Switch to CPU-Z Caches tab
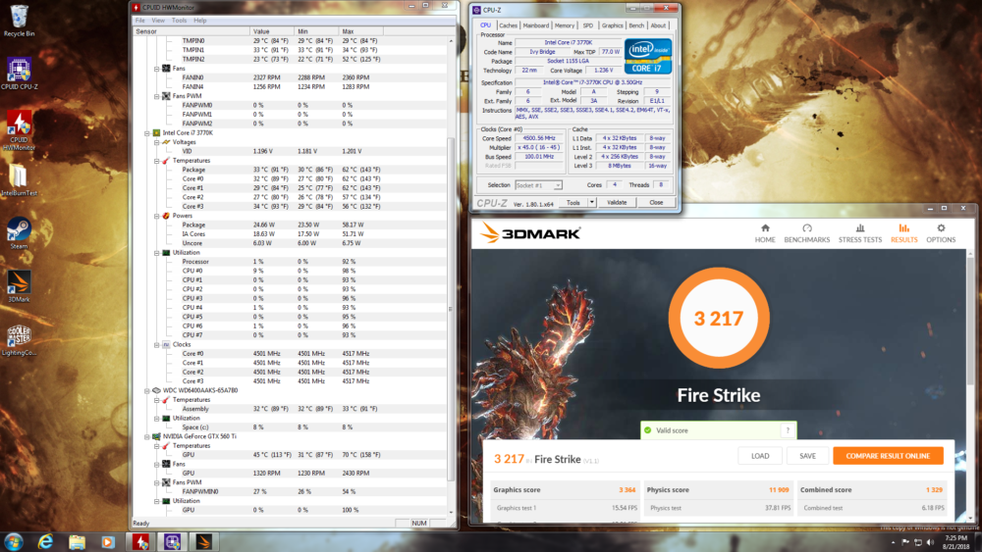Image resolution: width=982 pixels, height=552 pixels. [x=508, y=25]
